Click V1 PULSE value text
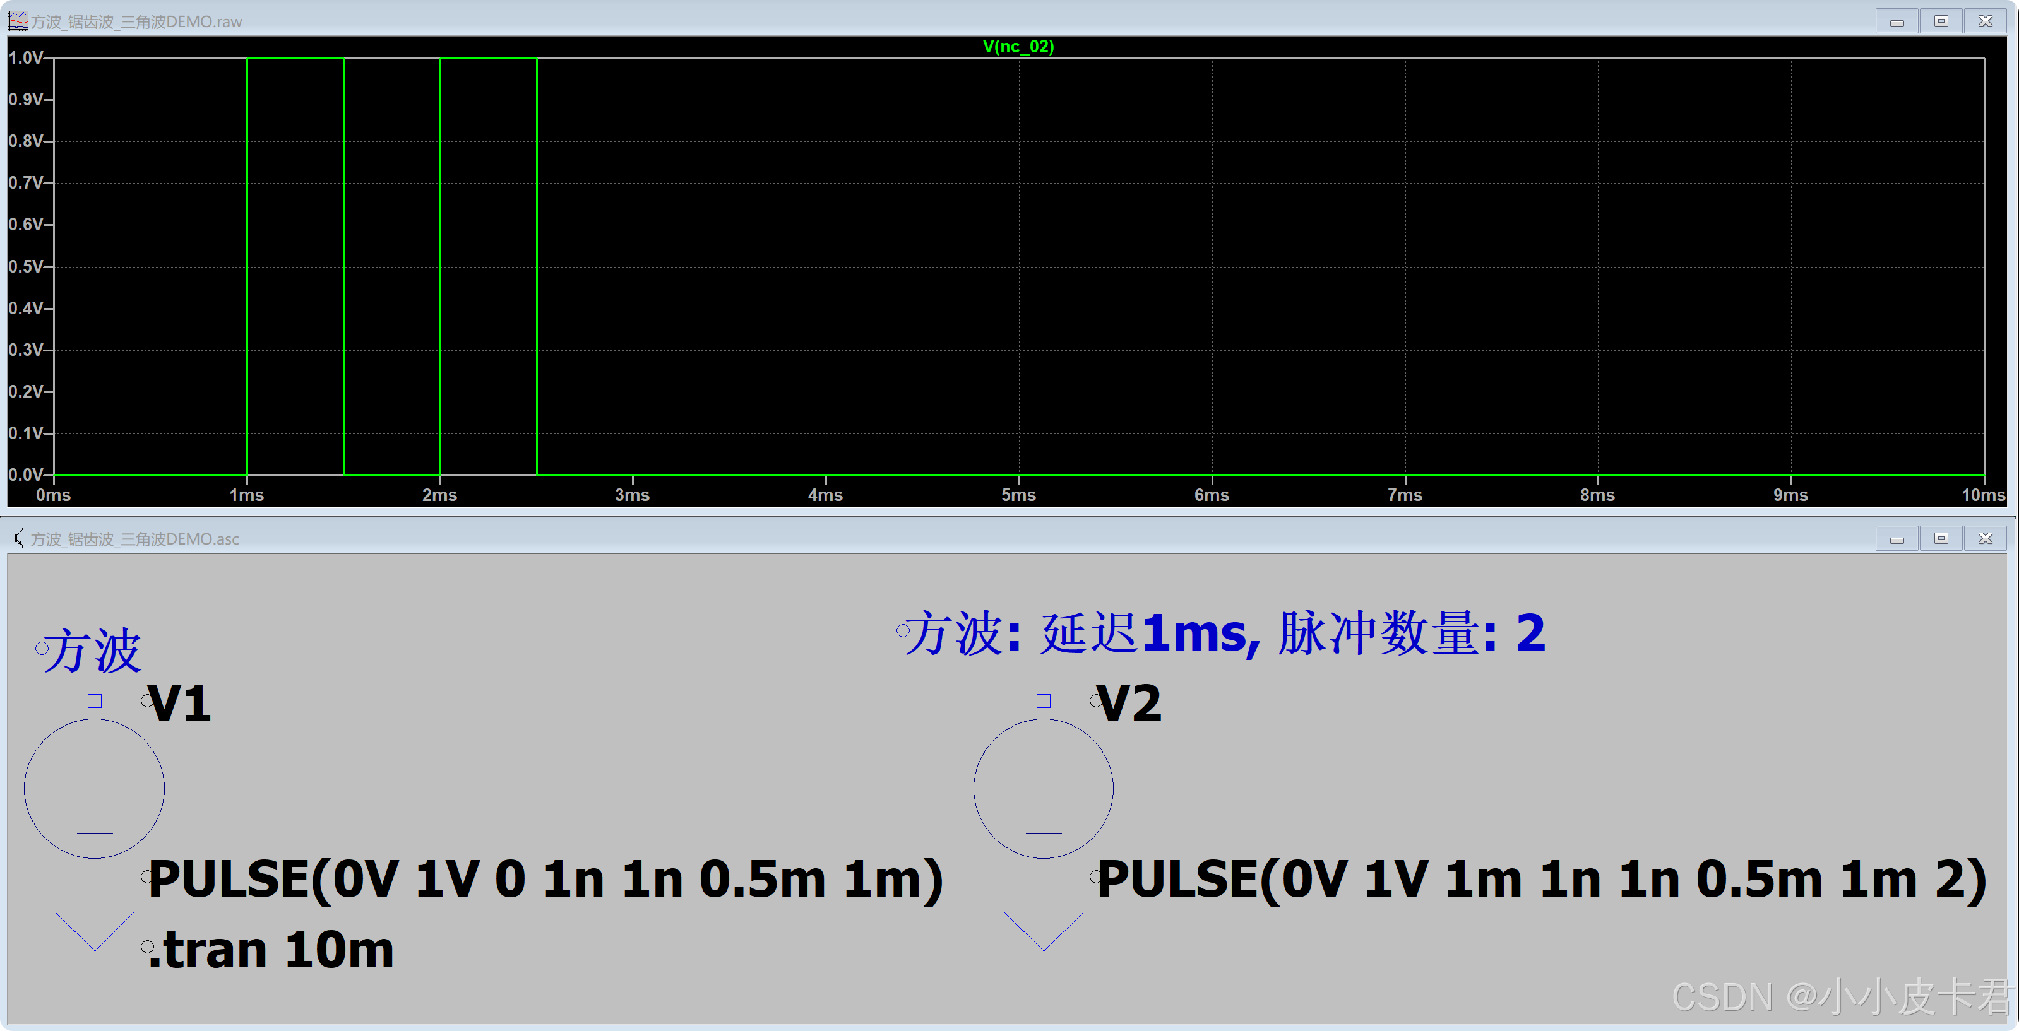This screenshot has height=1031, width=2019. (545, 879)
